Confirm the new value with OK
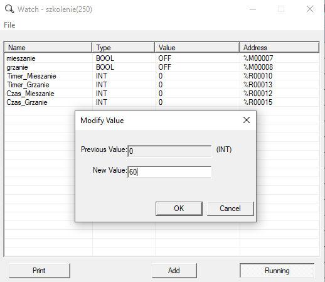This screenshot has width=325, height=282. click(x=179, y=209)
